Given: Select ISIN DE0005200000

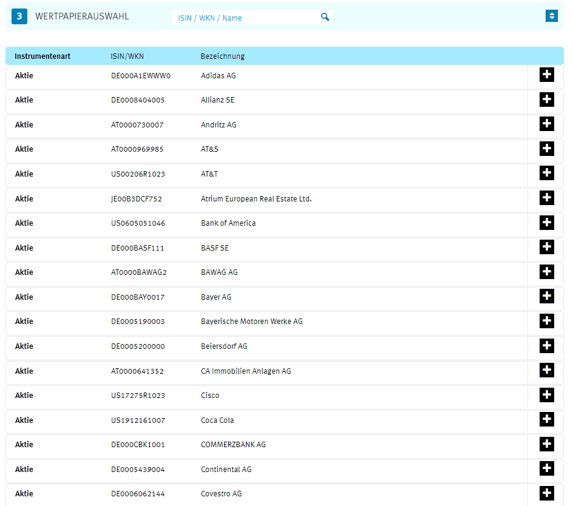Looking at the screenshot, I should (x=138, y=346).
